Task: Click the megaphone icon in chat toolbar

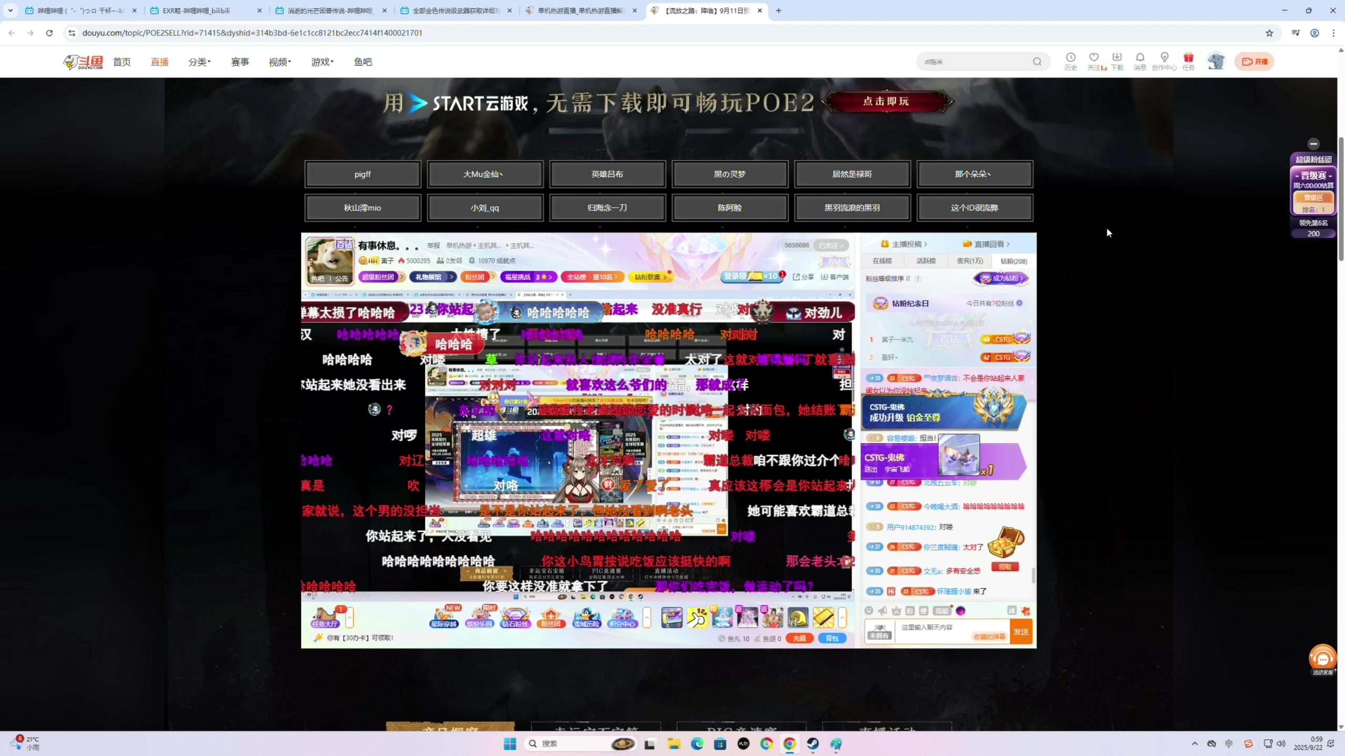Action: [883, 611]
